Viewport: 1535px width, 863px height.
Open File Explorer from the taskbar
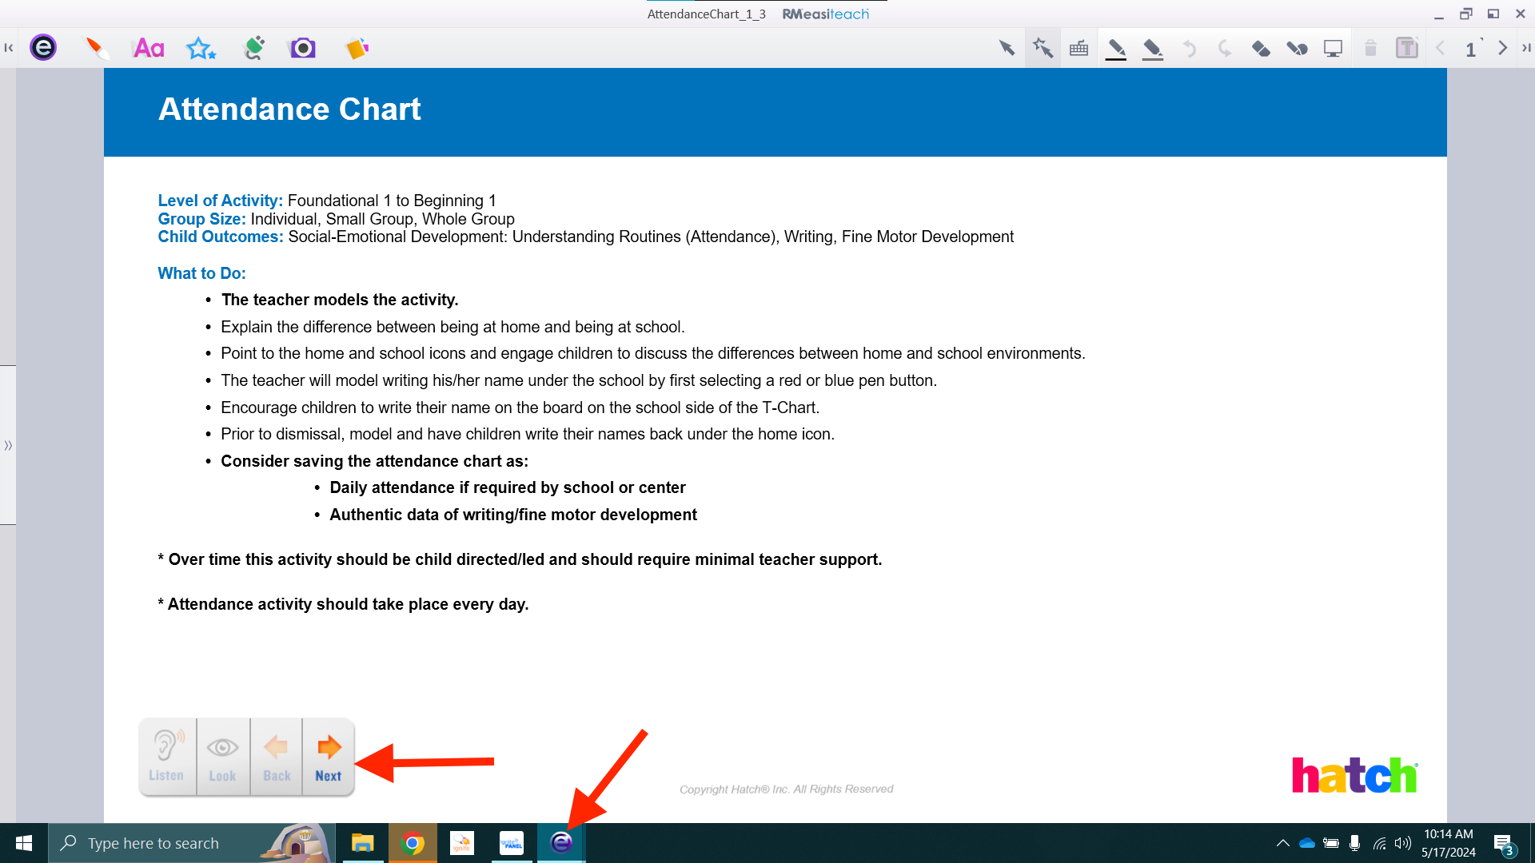363,843
